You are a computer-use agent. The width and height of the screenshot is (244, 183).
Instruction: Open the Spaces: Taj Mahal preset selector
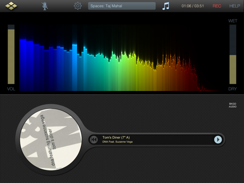point(121,6)
